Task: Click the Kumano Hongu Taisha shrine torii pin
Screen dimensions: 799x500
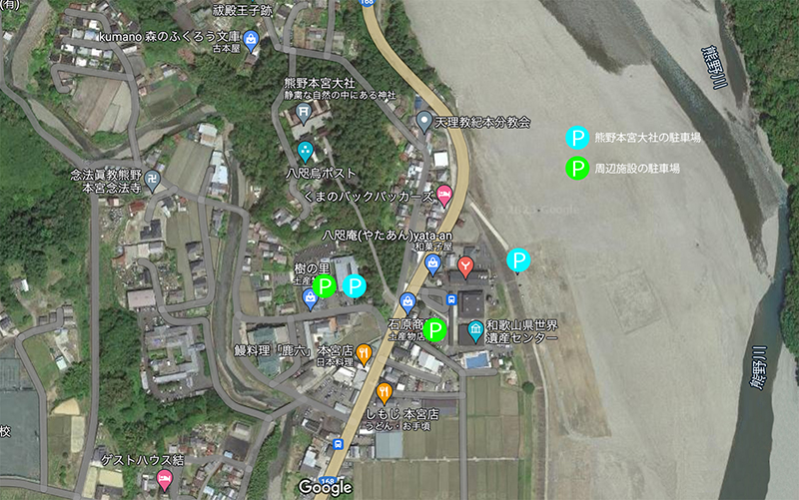Action: tap(304, 114)
